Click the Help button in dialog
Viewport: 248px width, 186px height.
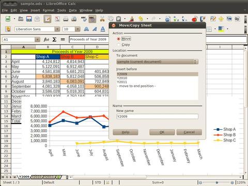point(126,132)
